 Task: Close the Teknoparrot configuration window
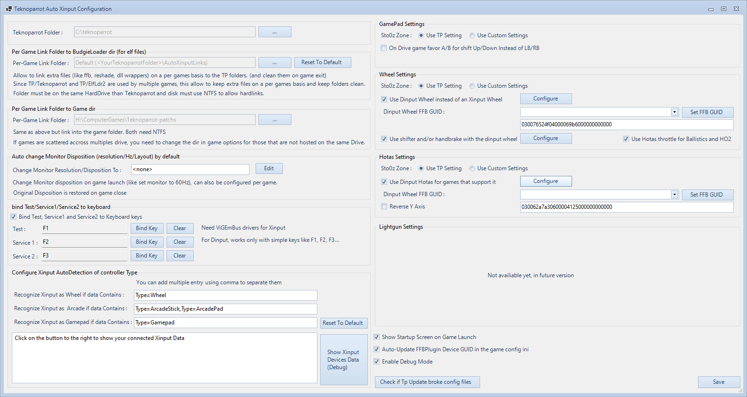pos(736,9)
